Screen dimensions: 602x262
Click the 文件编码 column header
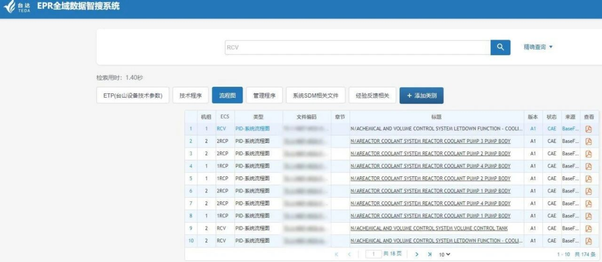tap(307, 117)
